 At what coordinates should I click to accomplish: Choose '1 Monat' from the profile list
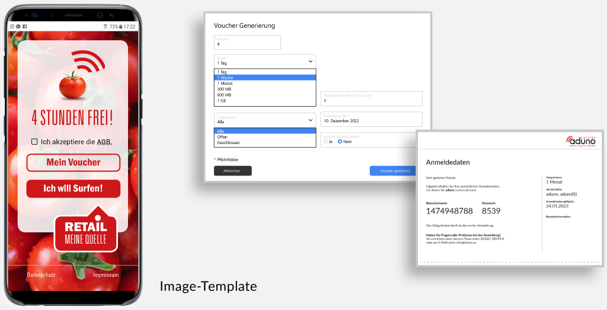click(x=226, y=84)
